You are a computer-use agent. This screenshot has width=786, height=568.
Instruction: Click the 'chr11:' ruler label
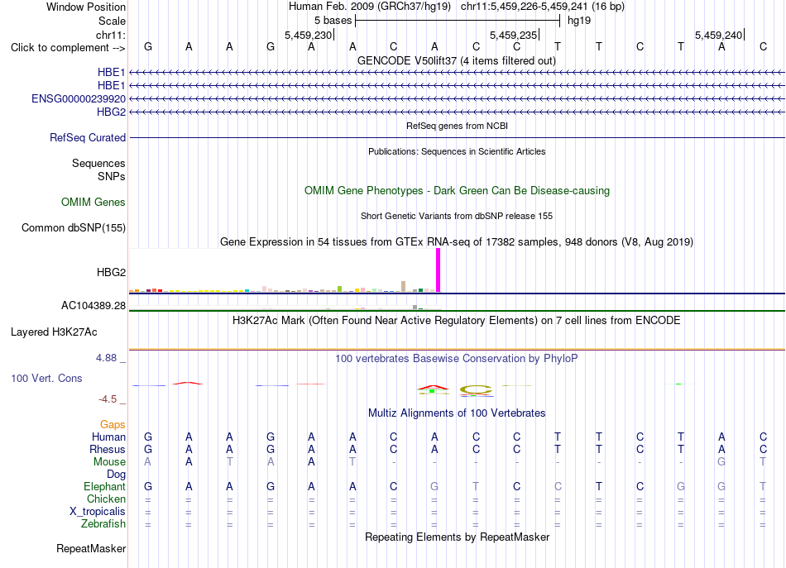(x=110, y=35)
